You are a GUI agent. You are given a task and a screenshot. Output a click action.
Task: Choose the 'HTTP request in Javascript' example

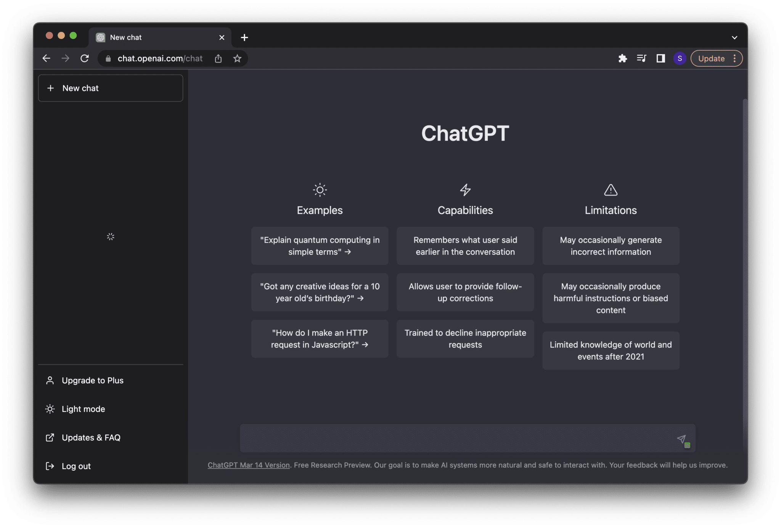point(320,339)
